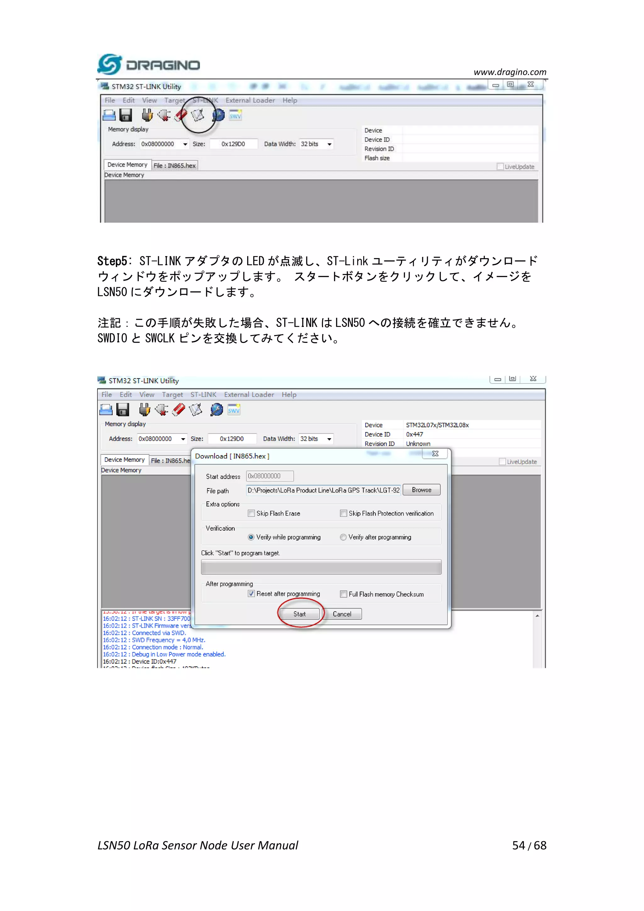Click Revision ID value 'Unknown'
Screen dimensions: 644x911
coord(418,444)
